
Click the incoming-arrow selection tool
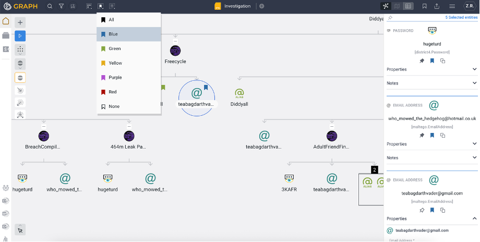(x=20, y=90)
